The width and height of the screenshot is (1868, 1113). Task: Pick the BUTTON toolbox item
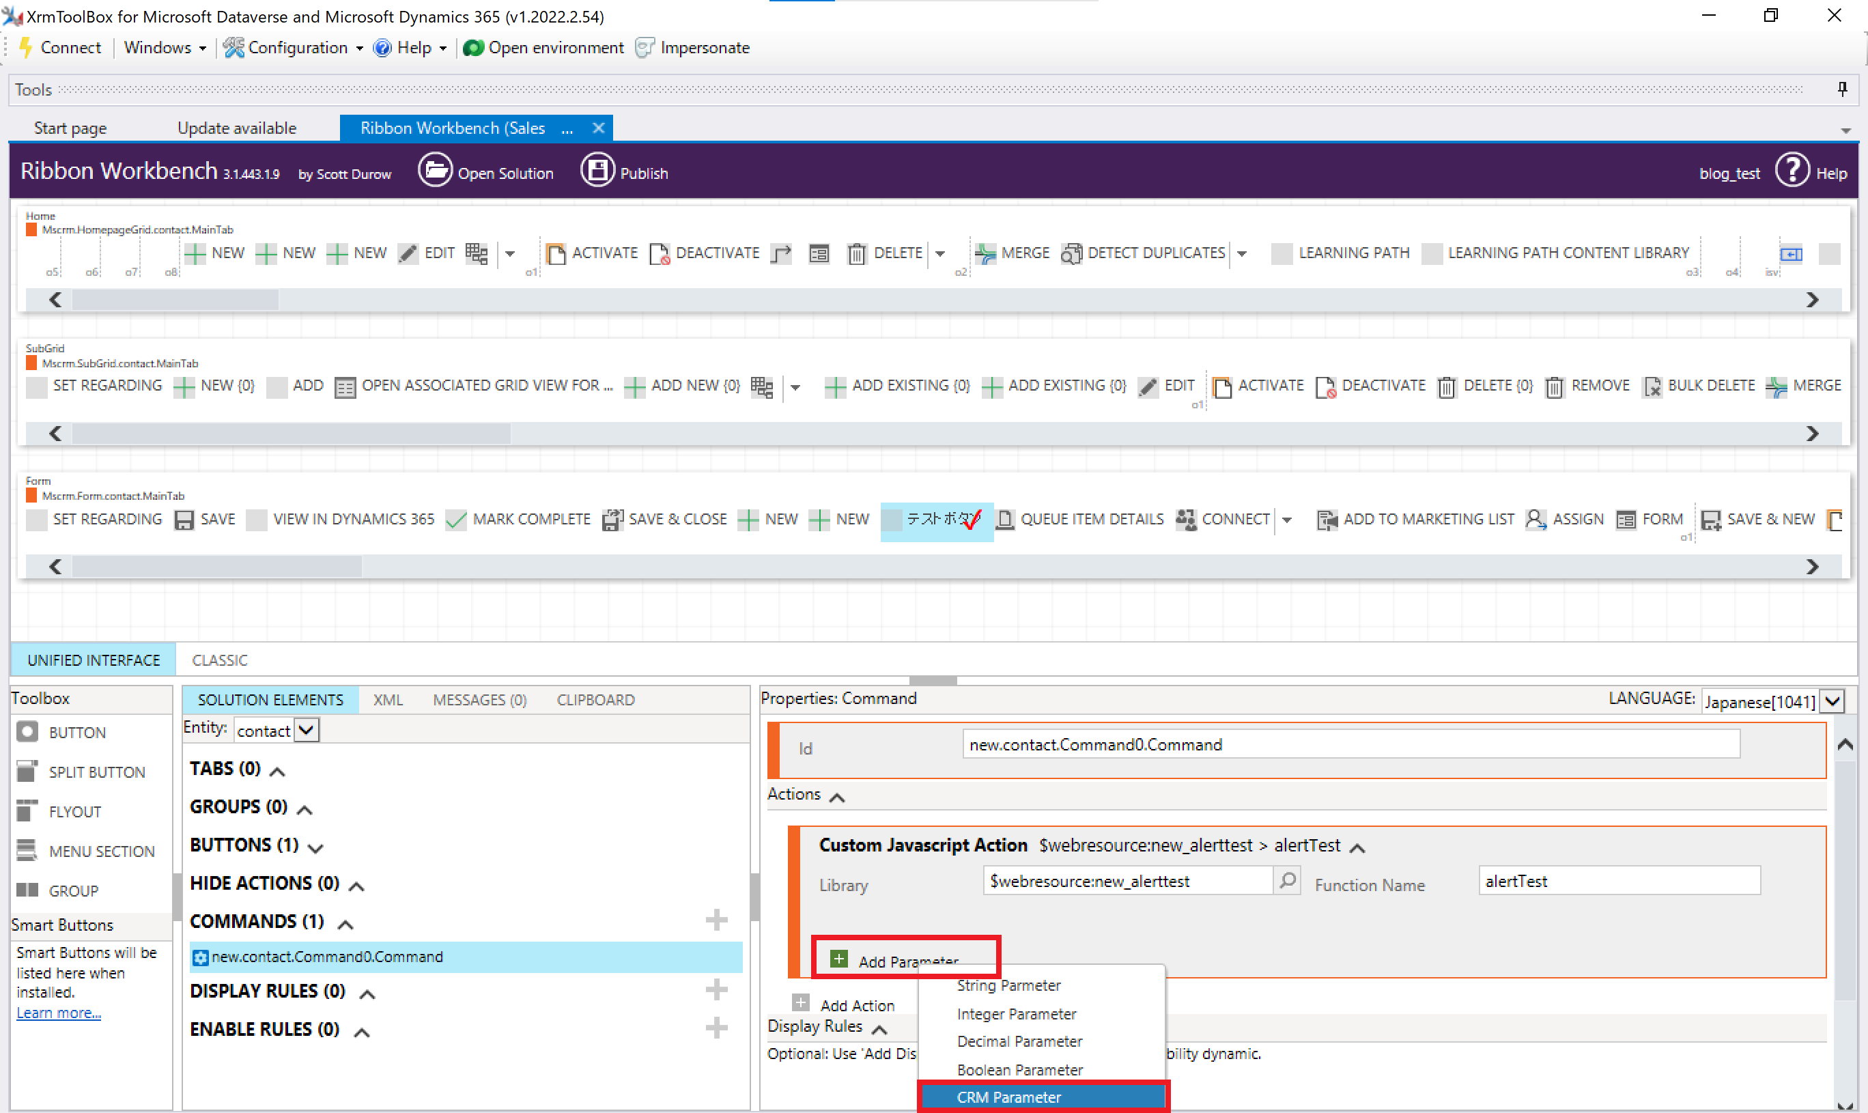[61, 733]
